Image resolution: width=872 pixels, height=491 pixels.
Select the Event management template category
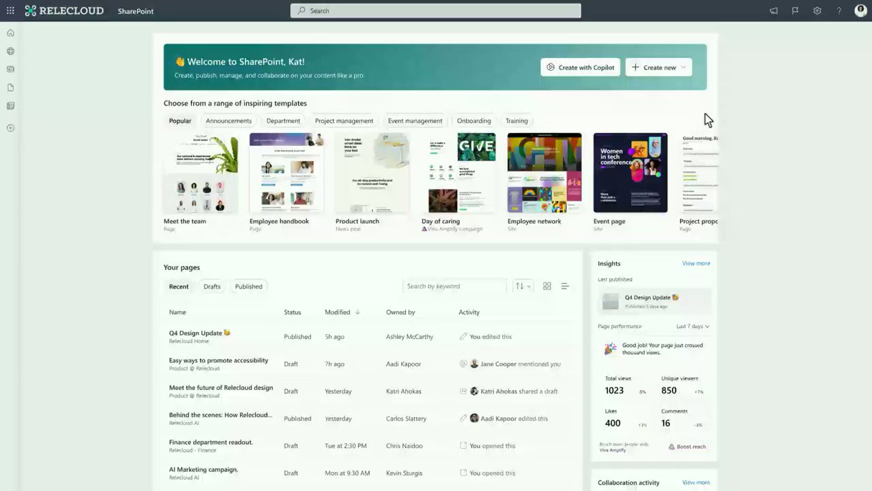point(415,121)
